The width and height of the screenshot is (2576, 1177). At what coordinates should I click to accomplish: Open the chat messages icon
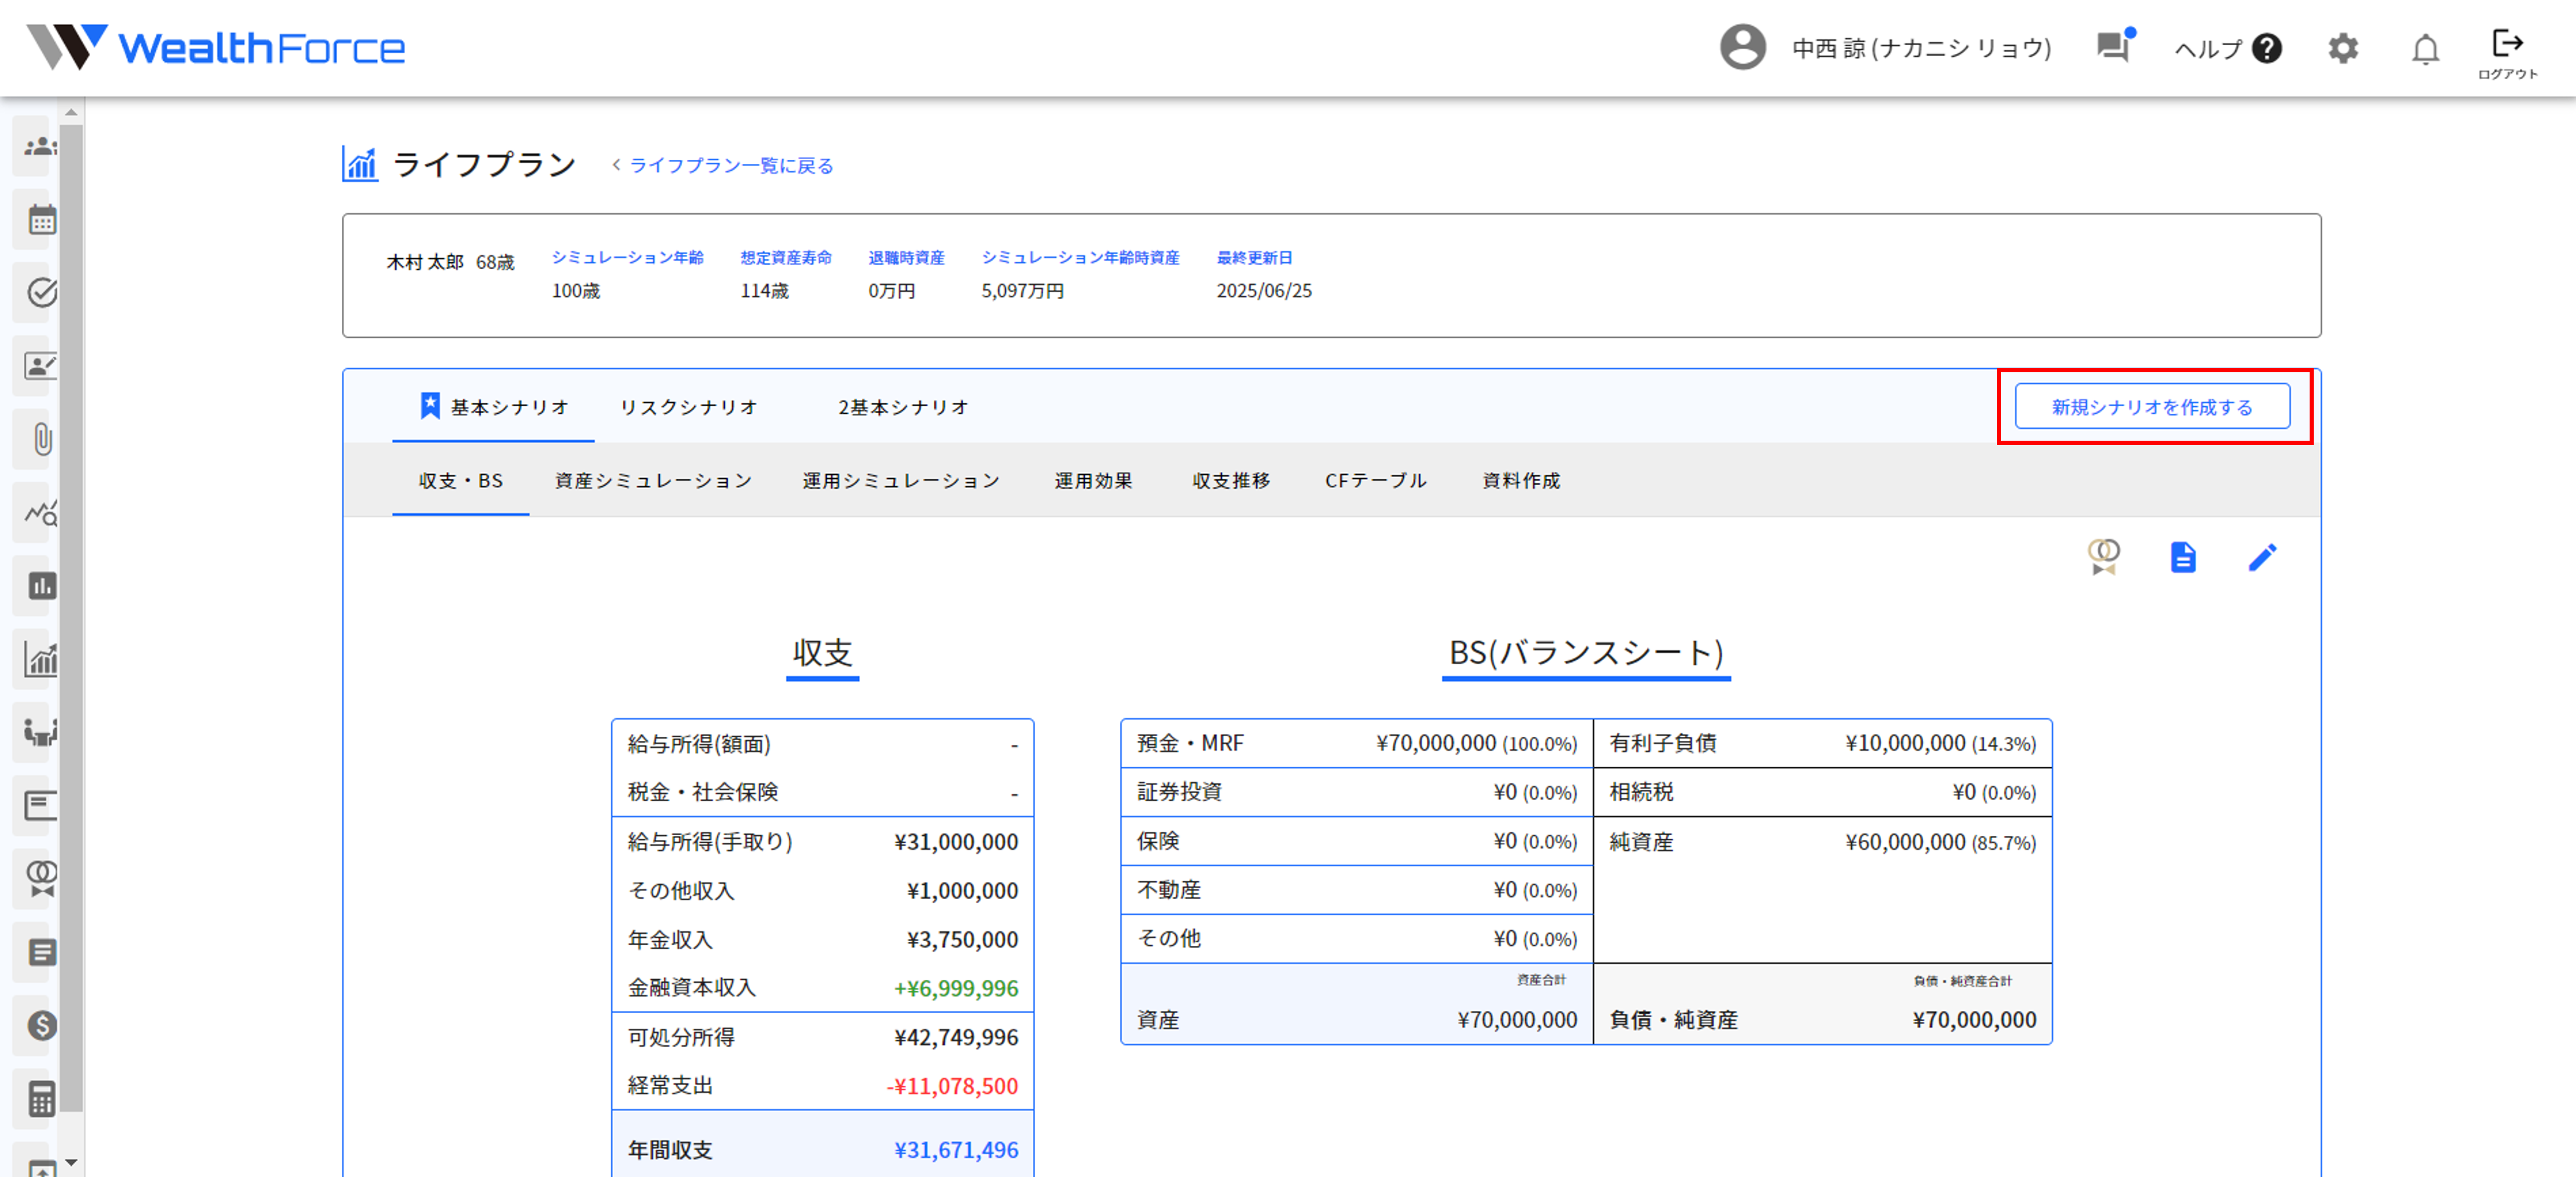pos(2114,46)
